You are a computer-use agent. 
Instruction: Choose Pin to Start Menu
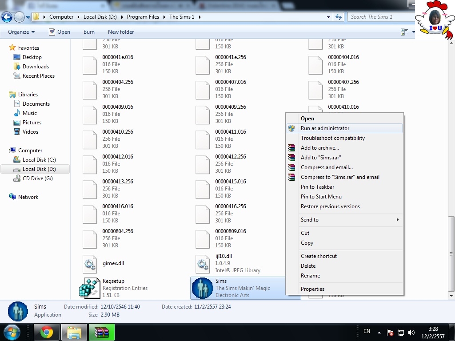tap(345, 197)
